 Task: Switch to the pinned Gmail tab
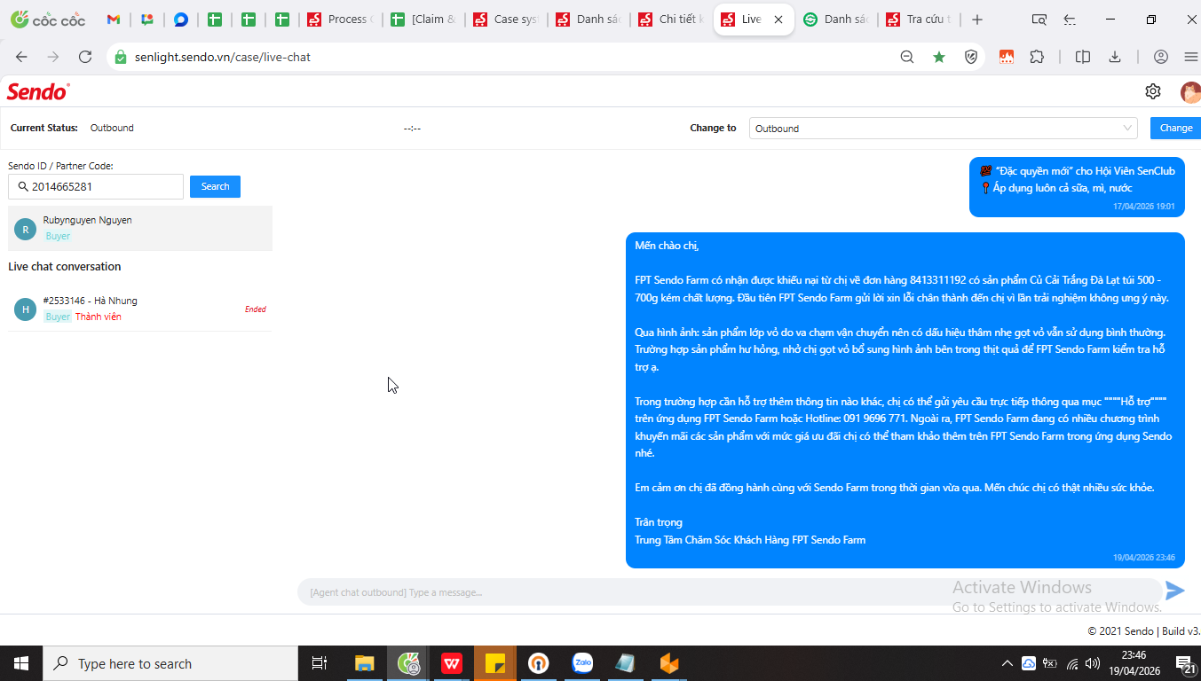pyautogui.click(x=114, y=20)
